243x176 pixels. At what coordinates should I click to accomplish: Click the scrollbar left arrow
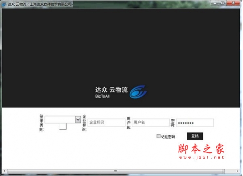[4, 171]
